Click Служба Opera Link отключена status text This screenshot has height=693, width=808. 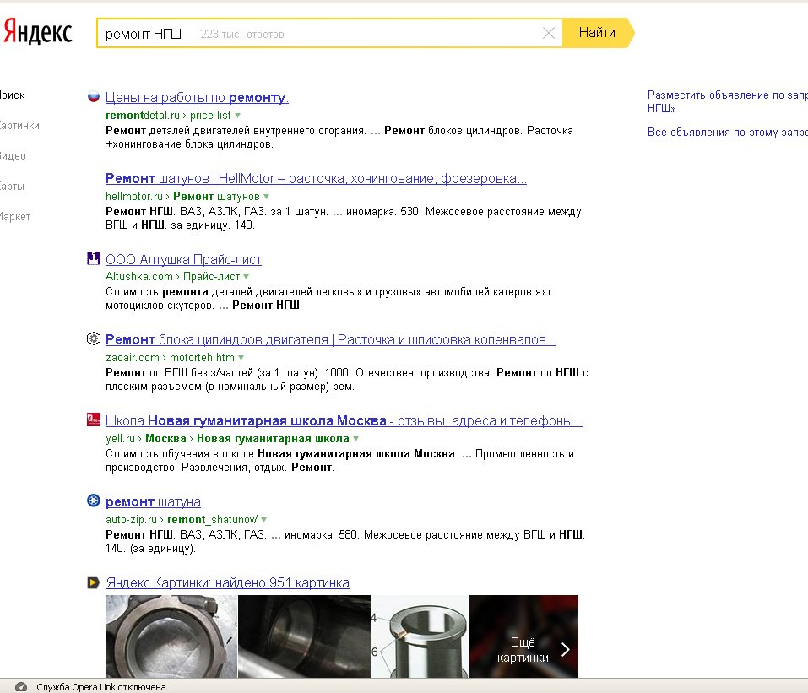[101, 687]
